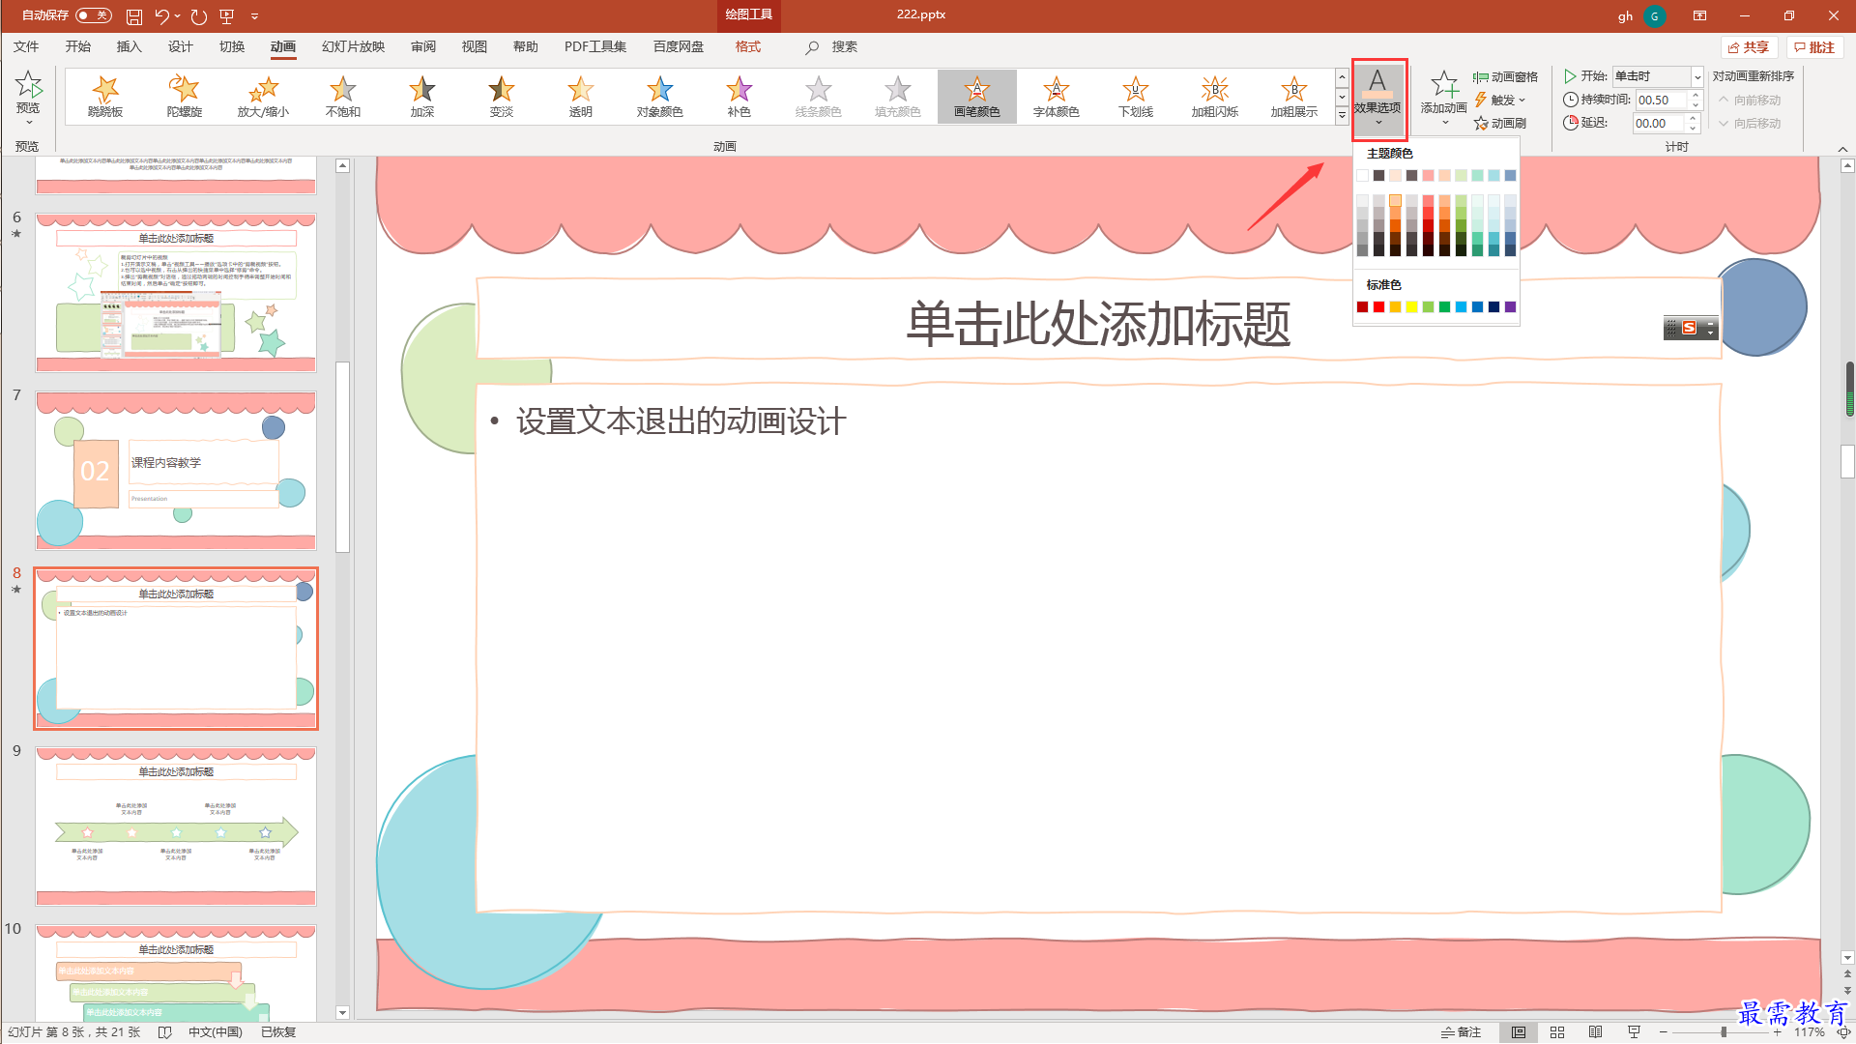Open the 效果选项 effect options dropdown

(x=1378, y=100)
